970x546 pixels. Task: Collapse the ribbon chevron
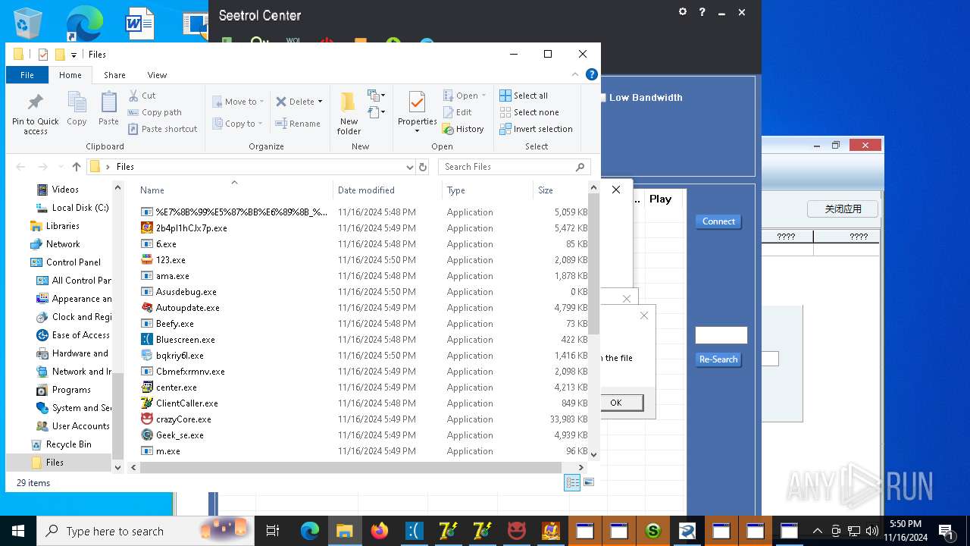574,75
